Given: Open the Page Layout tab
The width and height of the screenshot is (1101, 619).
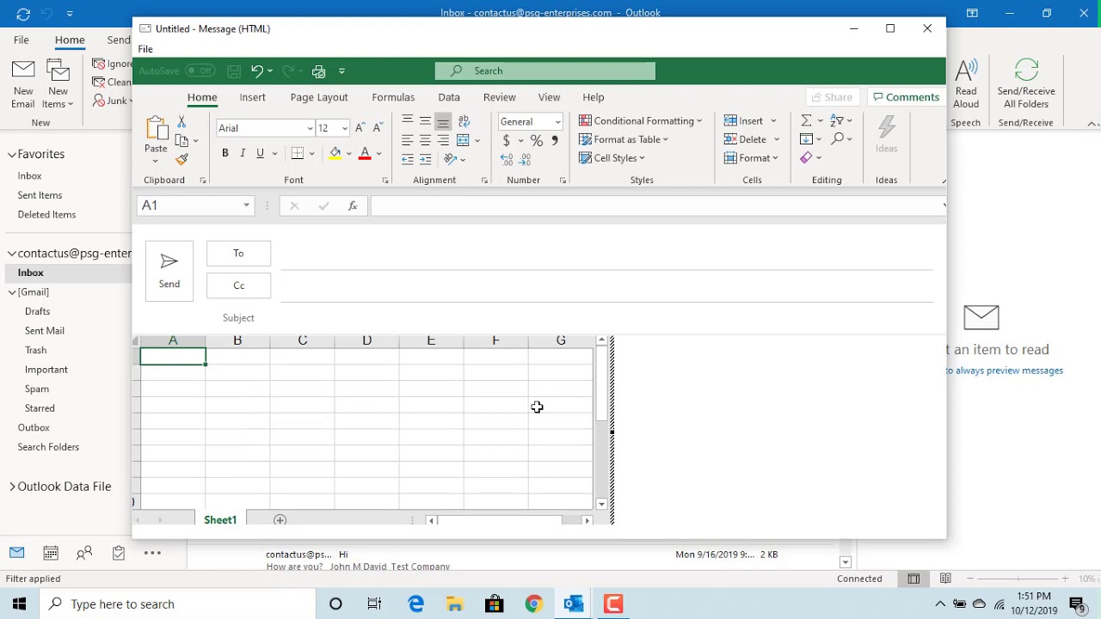Looking at the screenshot, I should 319,97.
